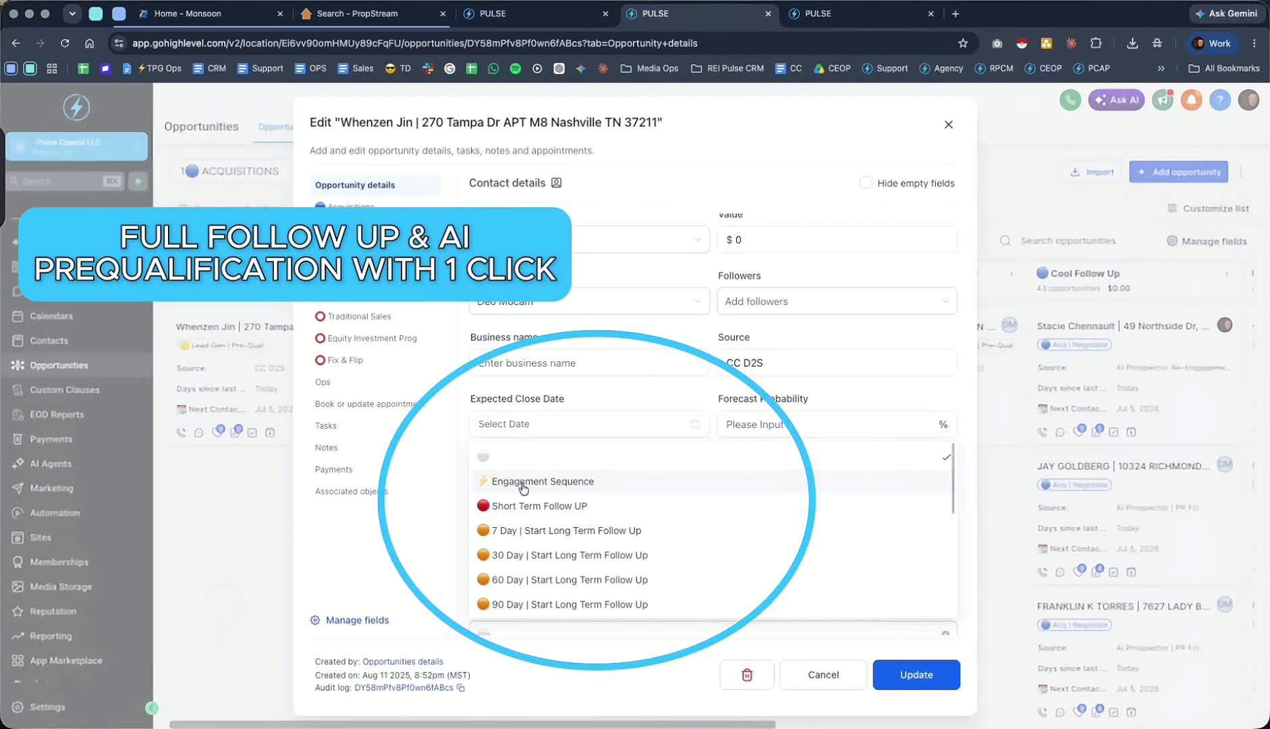Select the Traditional Sales radio option

pos(320,316)
